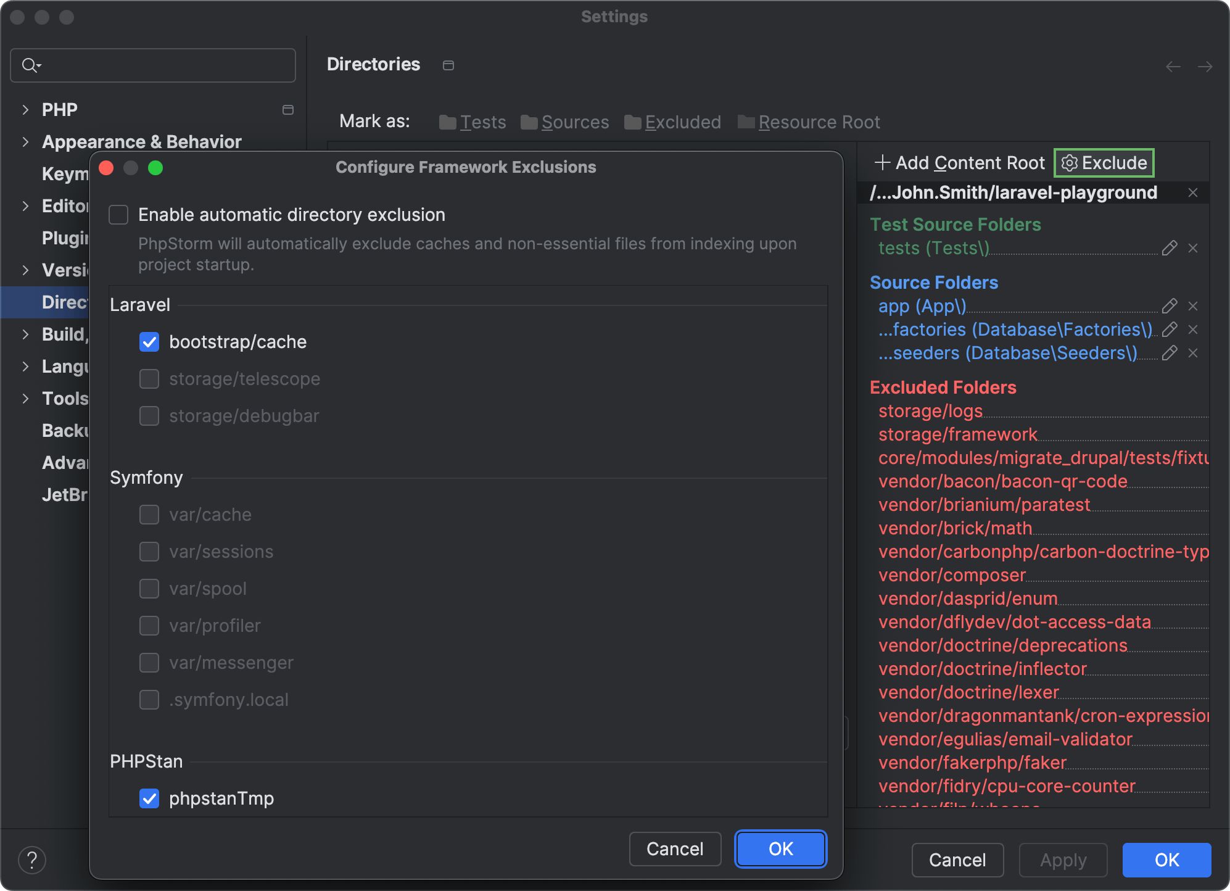Open help via the question mark icon
The width and height of the screenshot is (1230, 891).
click(x=32, y=860)
